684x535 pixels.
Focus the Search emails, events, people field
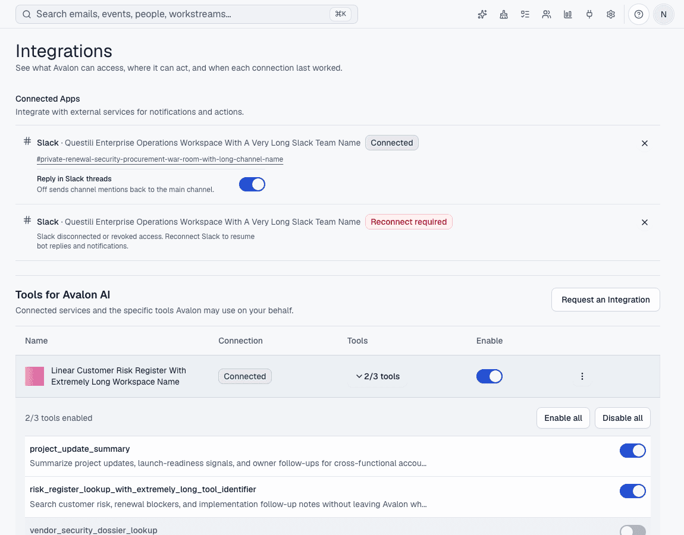click(x=187, y=14)
